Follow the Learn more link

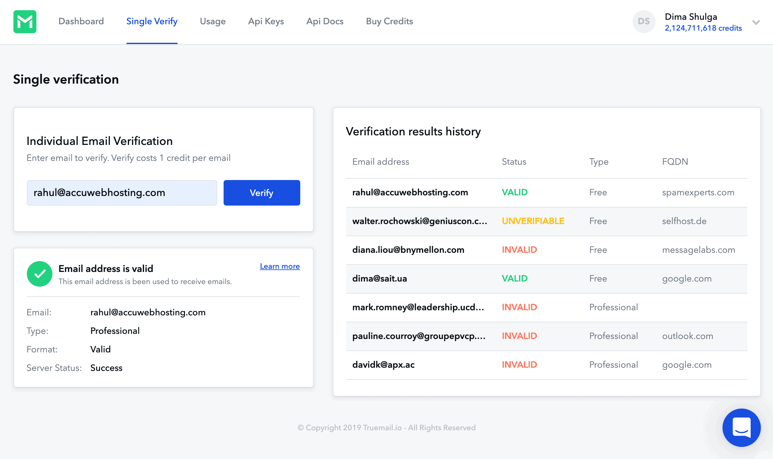[280, 266]
